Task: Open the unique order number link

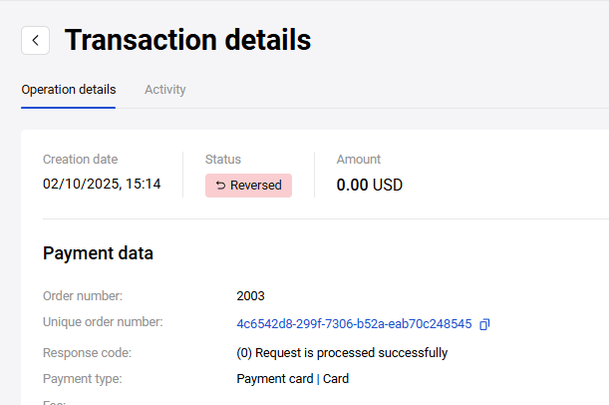Action: pos(354,324)
